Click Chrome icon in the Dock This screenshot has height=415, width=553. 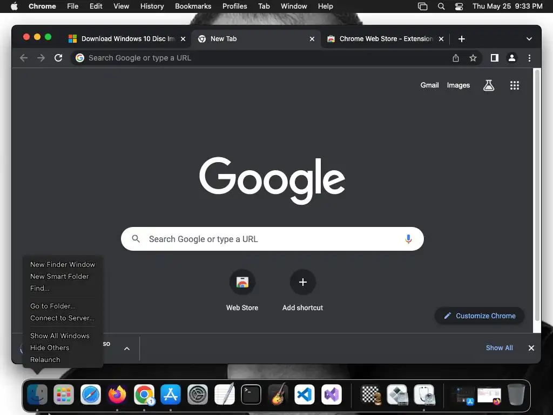pyautogui.click(x=144, y=394)
